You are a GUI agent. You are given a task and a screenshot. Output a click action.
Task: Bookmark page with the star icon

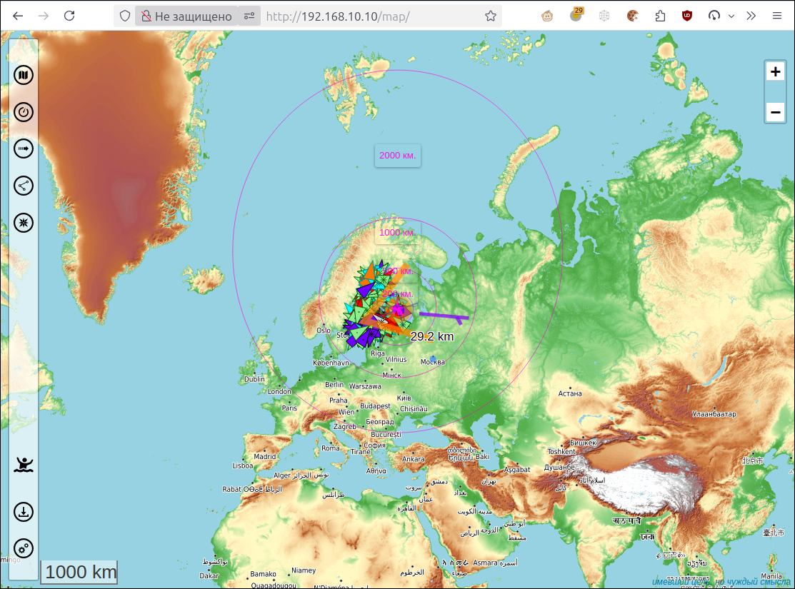[490, 16]
